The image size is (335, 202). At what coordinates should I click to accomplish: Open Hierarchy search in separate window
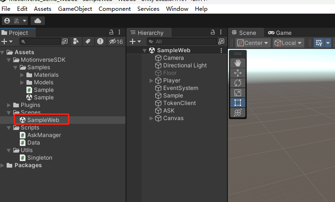pos(221,41)
